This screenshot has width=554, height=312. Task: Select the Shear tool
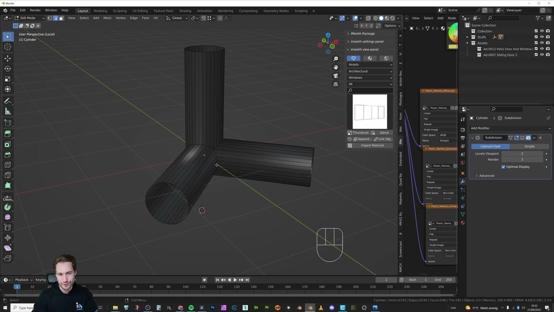coord(8,248)
